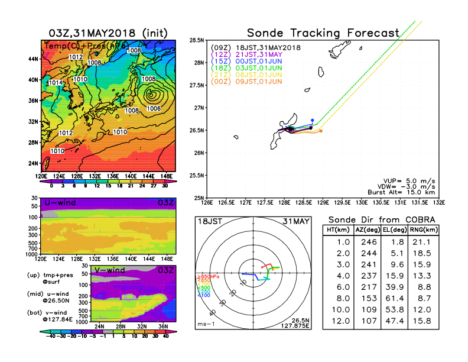This screenshot has width=468, height=362.
Task: Select range value '8.7' in table
Action: pyautogui.click(x=424, y=298)
